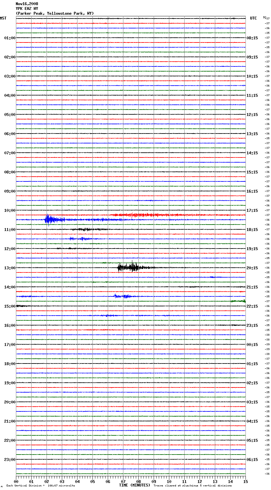Select the 01:00 MST time label
Viewport: 271px width, 490px height.
click(x=10, y=38)
